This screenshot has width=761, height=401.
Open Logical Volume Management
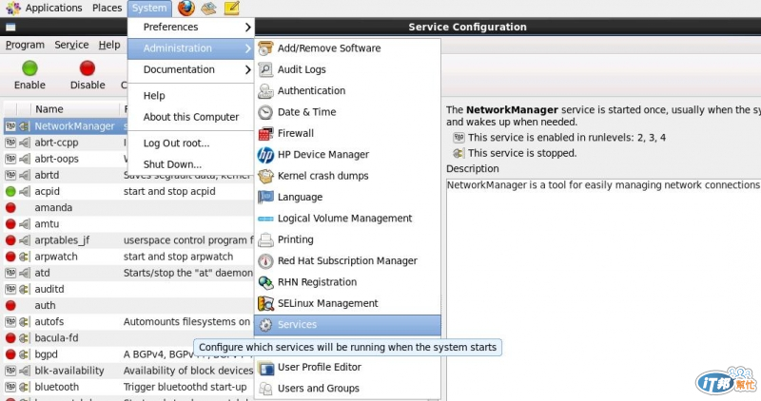click(x=344, y=219)
